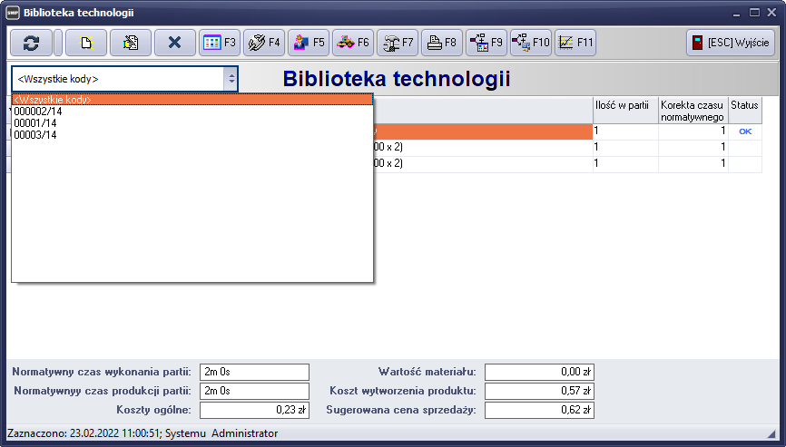Click the Koszty ogólne value field
Viewport: 786px width, 447px height.
click(254, 410)
